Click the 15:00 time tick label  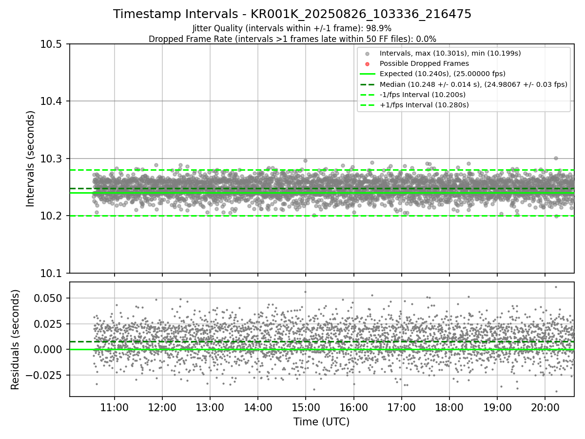(306, 408)
